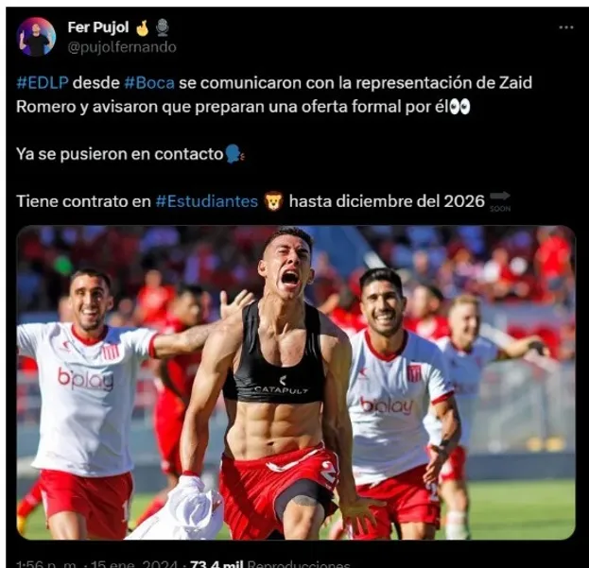589x568 pixels.
Task: Open the #Estudiantes hashtag link
Action: (207, 201)
